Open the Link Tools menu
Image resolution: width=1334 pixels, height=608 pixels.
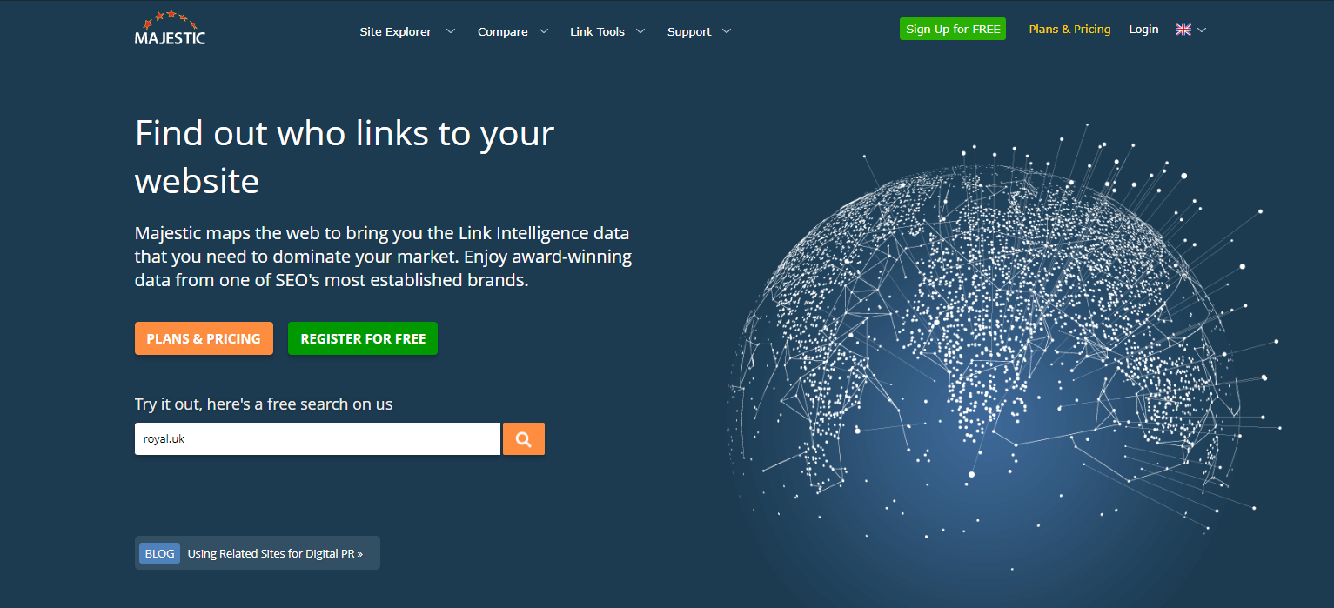point(598,31)
